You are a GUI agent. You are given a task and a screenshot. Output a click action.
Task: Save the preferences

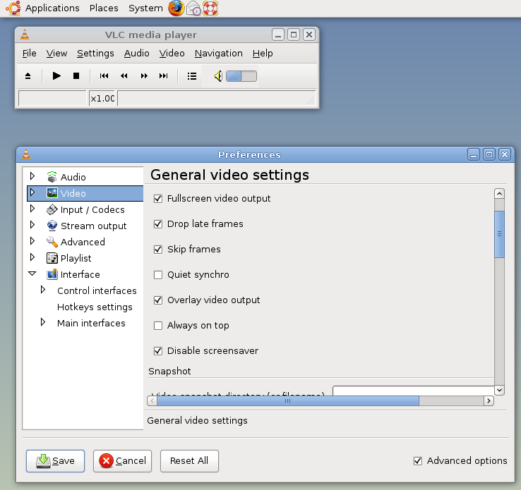coord(55,461)
